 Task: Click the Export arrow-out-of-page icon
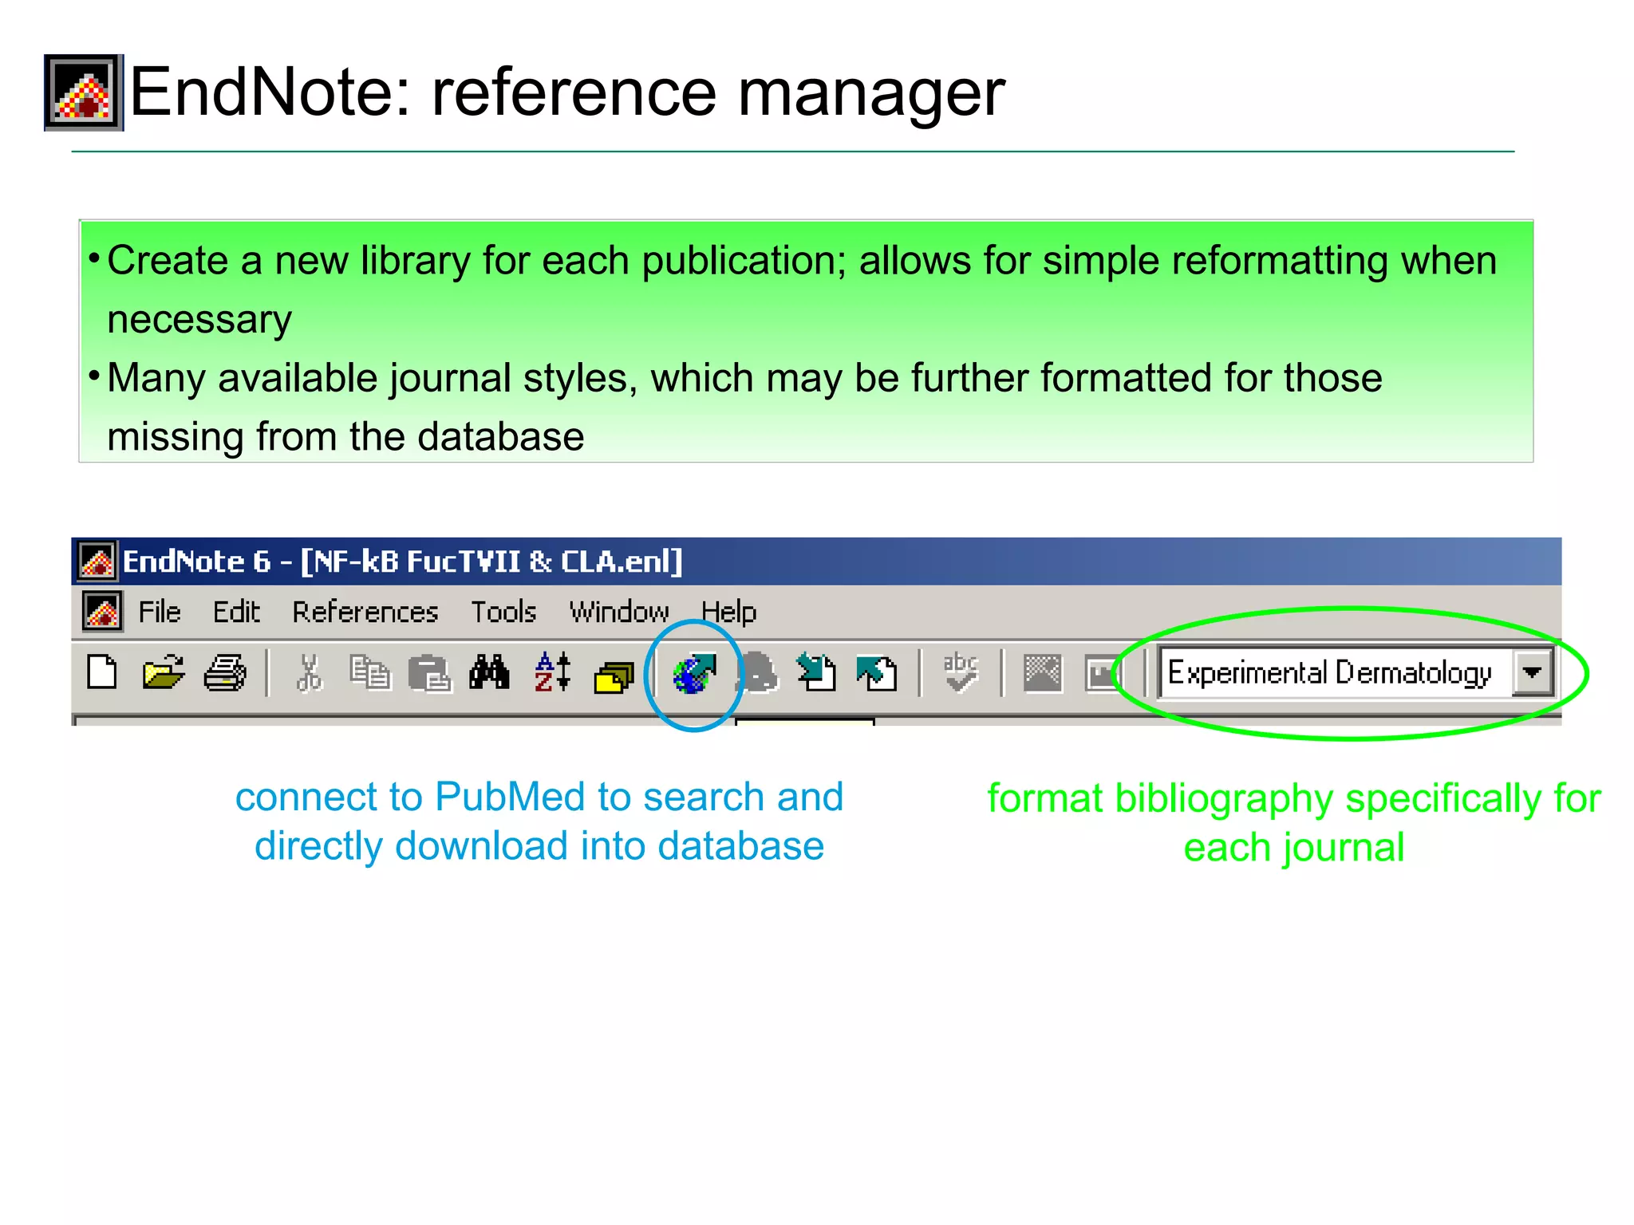point(876,672)
